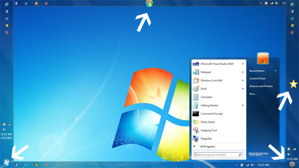Screen dimensions: 299x168
Task: Expand the Getting Started jump list arrow
Action: [x=243, y=105]
